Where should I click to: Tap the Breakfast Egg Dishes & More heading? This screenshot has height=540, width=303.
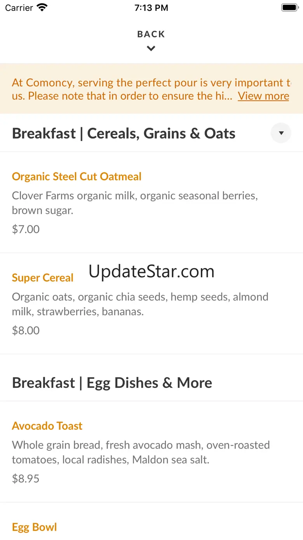click(112, 383)
